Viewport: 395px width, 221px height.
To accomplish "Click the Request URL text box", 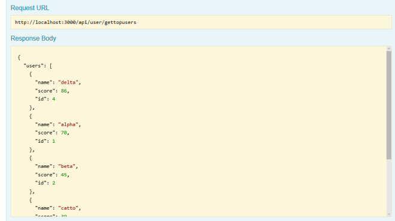I will coord(201,22).
